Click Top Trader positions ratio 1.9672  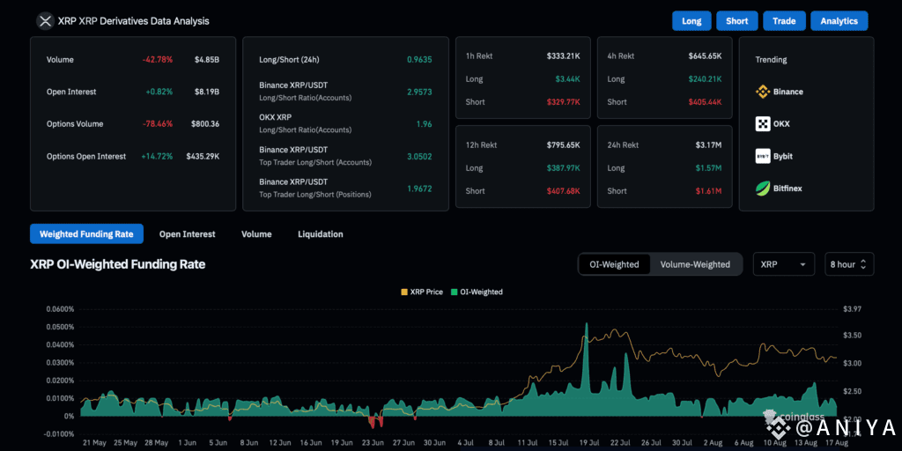pos(418,189)
